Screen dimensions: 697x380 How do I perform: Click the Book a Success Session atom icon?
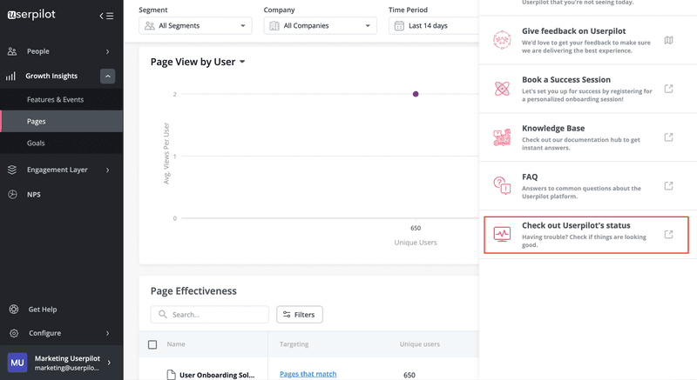[x=502, y=89]
